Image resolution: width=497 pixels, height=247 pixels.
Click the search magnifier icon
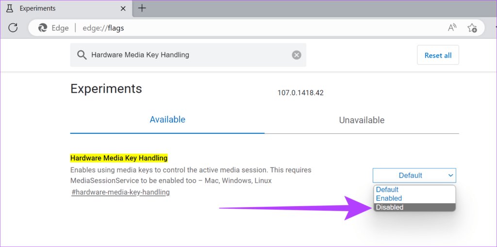tap(82, 55)
